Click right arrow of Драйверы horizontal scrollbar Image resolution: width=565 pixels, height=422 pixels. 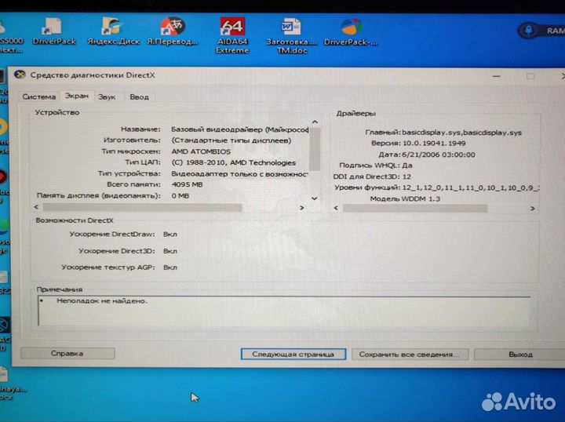(533, 209)
